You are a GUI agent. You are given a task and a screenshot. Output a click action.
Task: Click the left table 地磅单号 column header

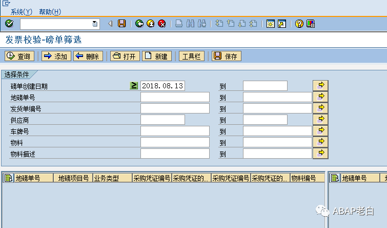coord(33,178)
